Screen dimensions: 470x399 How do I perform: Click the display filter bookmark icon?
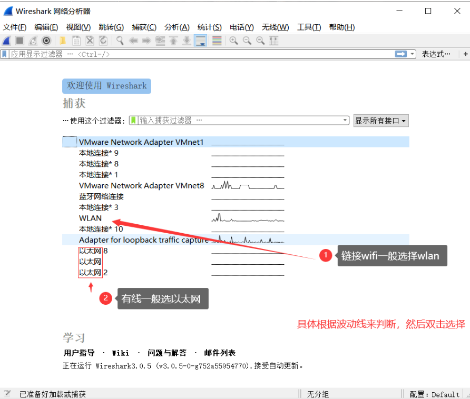point(5,54)
